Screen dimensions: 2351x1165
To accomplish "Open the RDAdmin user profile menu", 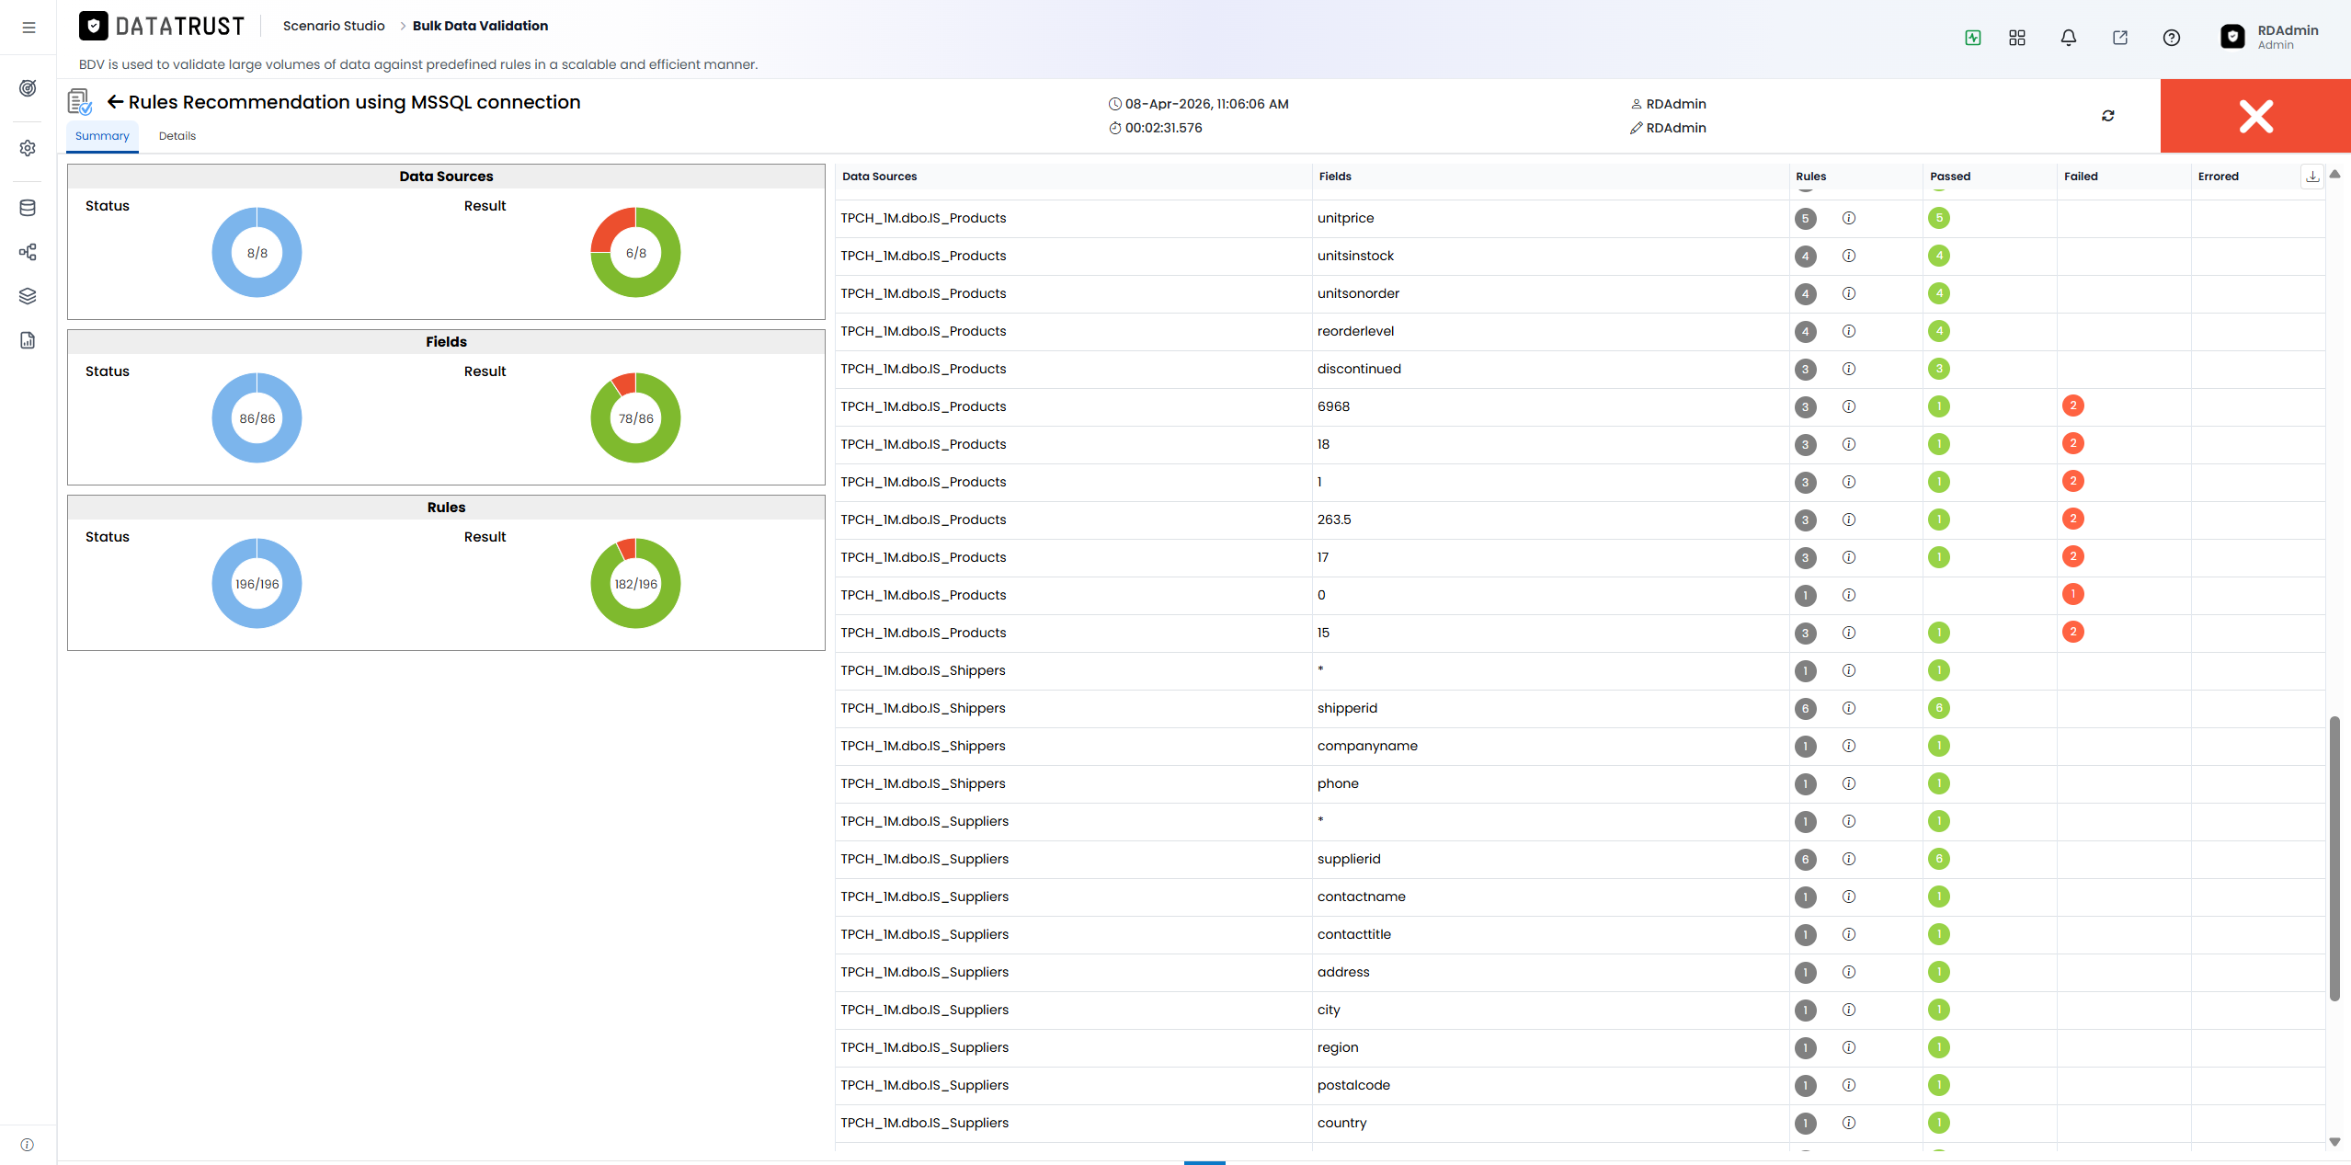I will [x=2270, y=37].
